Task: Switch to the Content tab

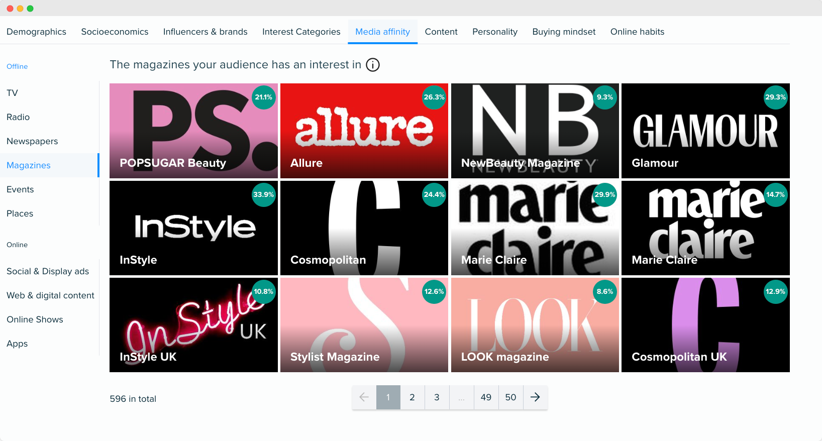Action: [441, 32]
